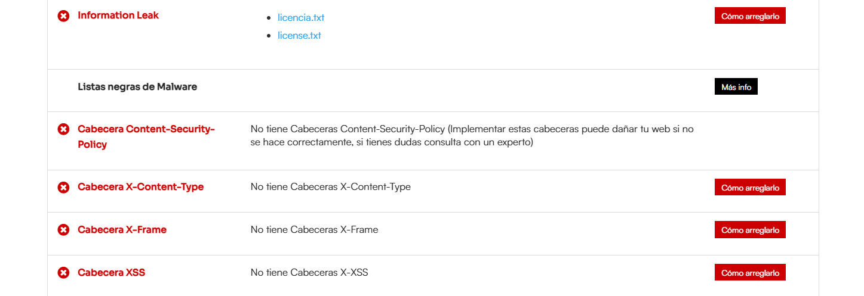
Task: Click the red X icon next to Cabecera Content-Security-Policy
Action: (63, 129)
